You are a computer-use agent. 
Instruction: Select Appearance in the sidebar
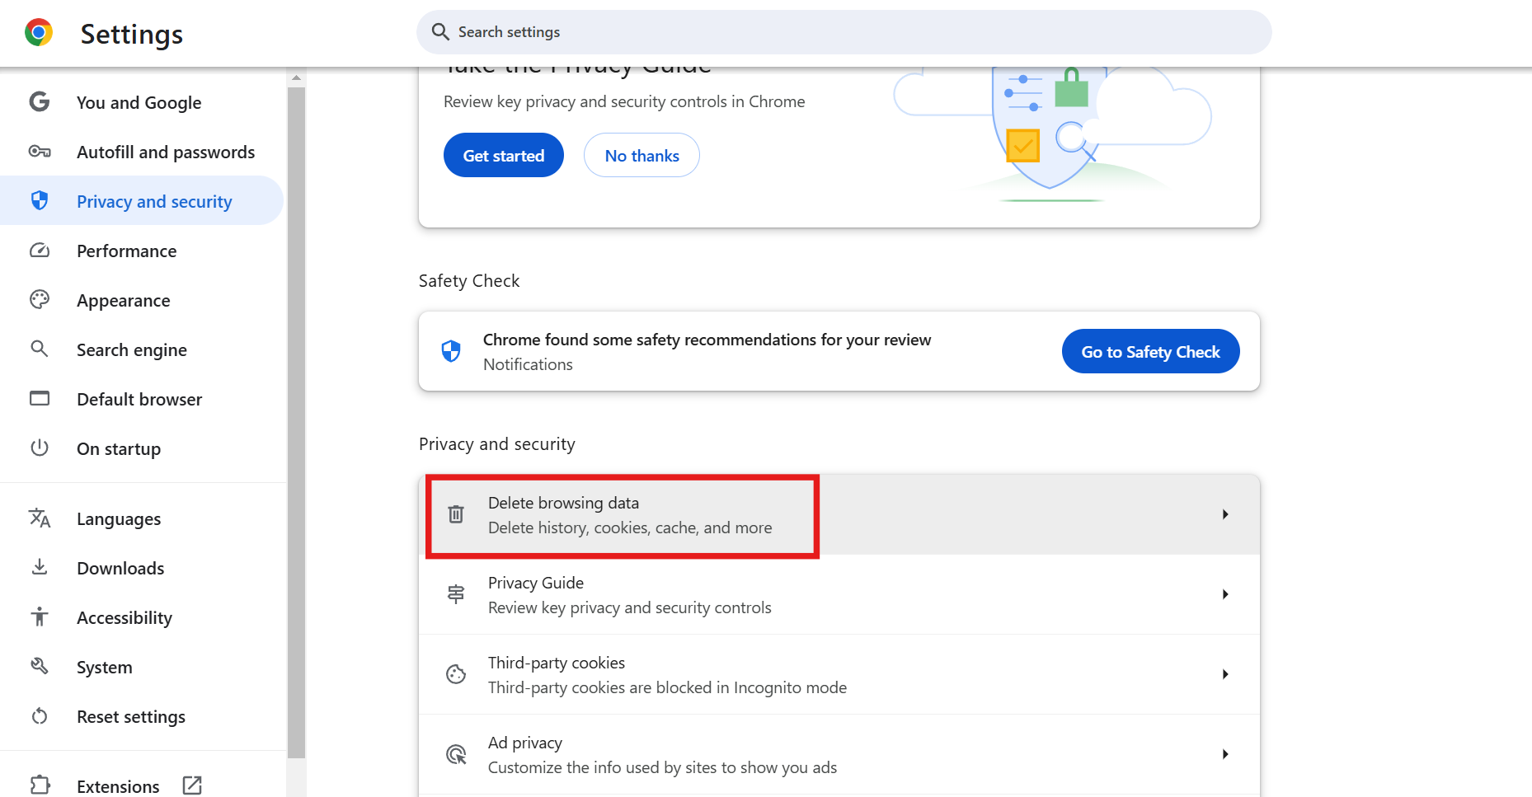coord(123,300)
